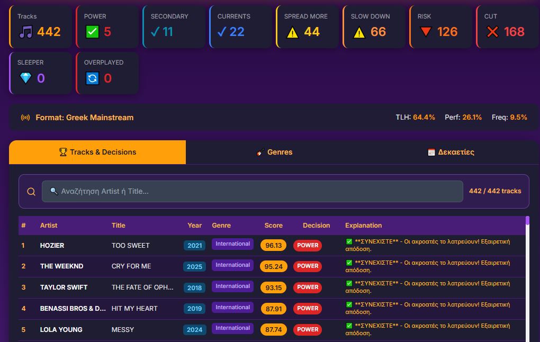Sort by the Score column header
The height and width of the screenshot is (342, 540).
coord(274,225)
